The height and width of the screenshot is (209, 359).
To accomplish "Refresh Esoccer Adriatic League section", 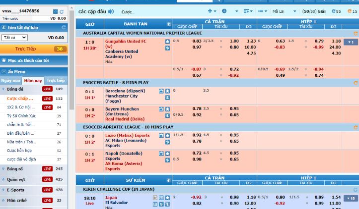I will [x=356, y=127].
